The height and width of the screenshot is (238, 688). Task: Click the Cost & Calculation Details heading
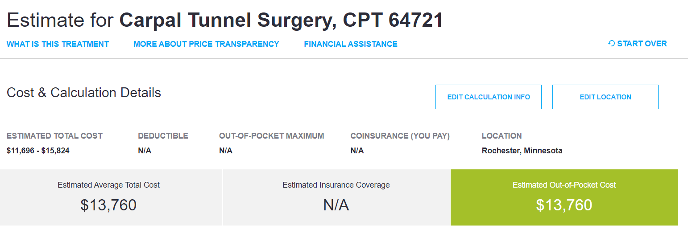84,93
